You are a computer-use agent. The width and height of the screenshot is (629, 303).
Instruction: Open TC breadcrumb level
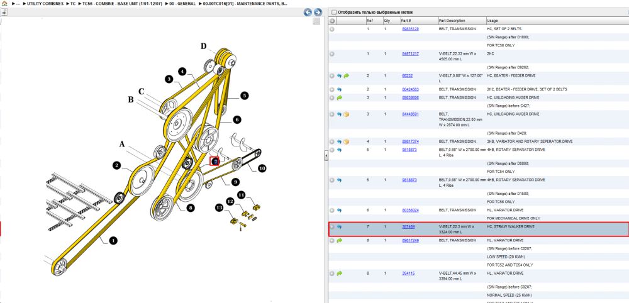(72, 3)
